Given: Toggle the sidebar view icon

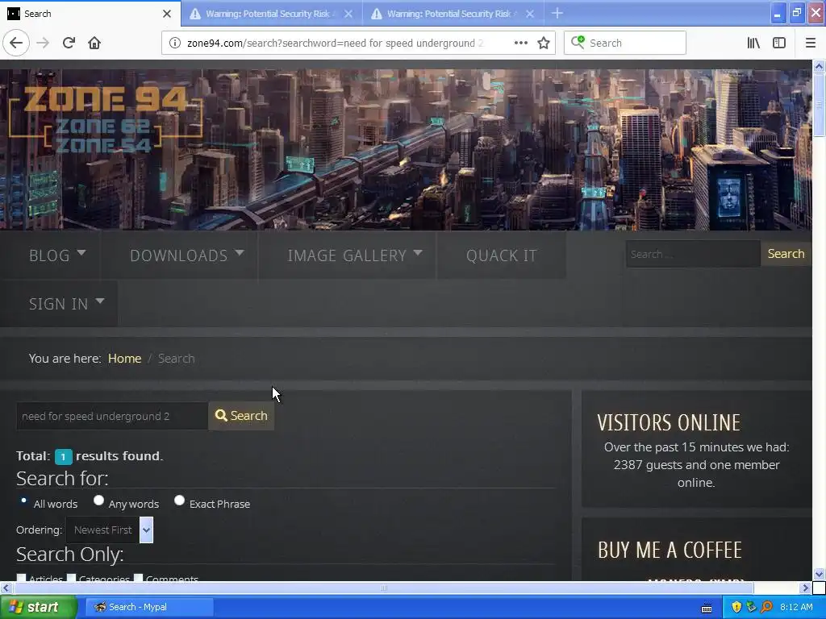Looking at the screenshot, I should [779, 43].
